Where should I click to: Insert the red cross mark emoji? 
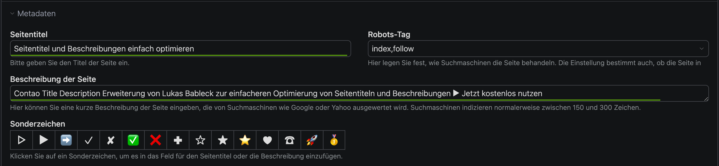click(x=156, y=140)
